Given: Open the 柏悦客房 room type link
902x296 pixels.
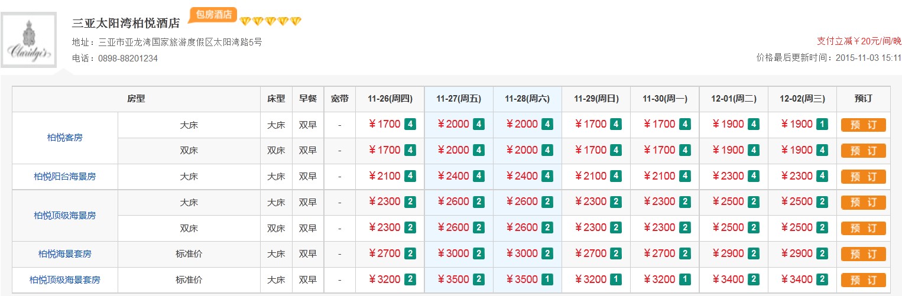Looking at the screenshot, I should [x=65, y=138].
